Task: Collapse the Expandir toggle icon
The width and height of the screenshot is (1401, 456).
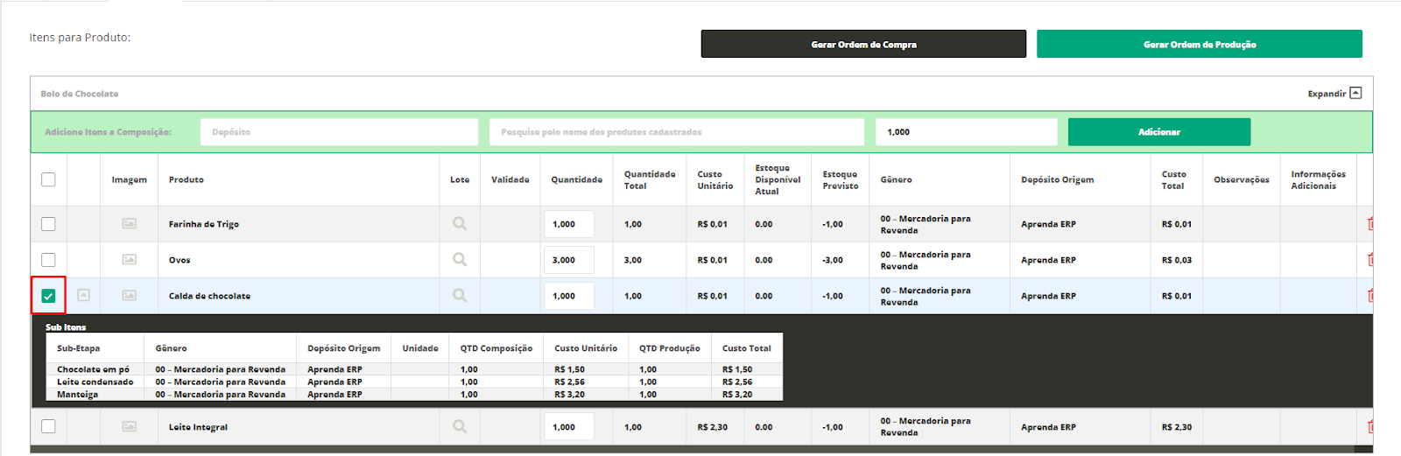Action: point(1355,93)
